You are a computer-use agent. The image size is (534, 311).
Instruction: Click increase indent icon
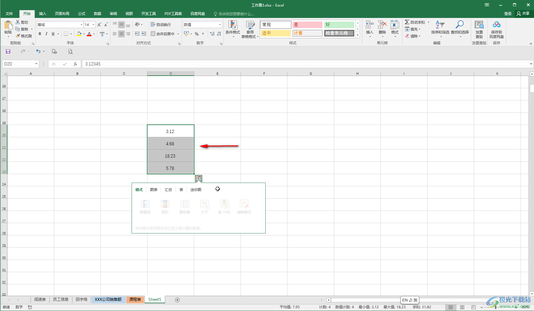point(144,34)
